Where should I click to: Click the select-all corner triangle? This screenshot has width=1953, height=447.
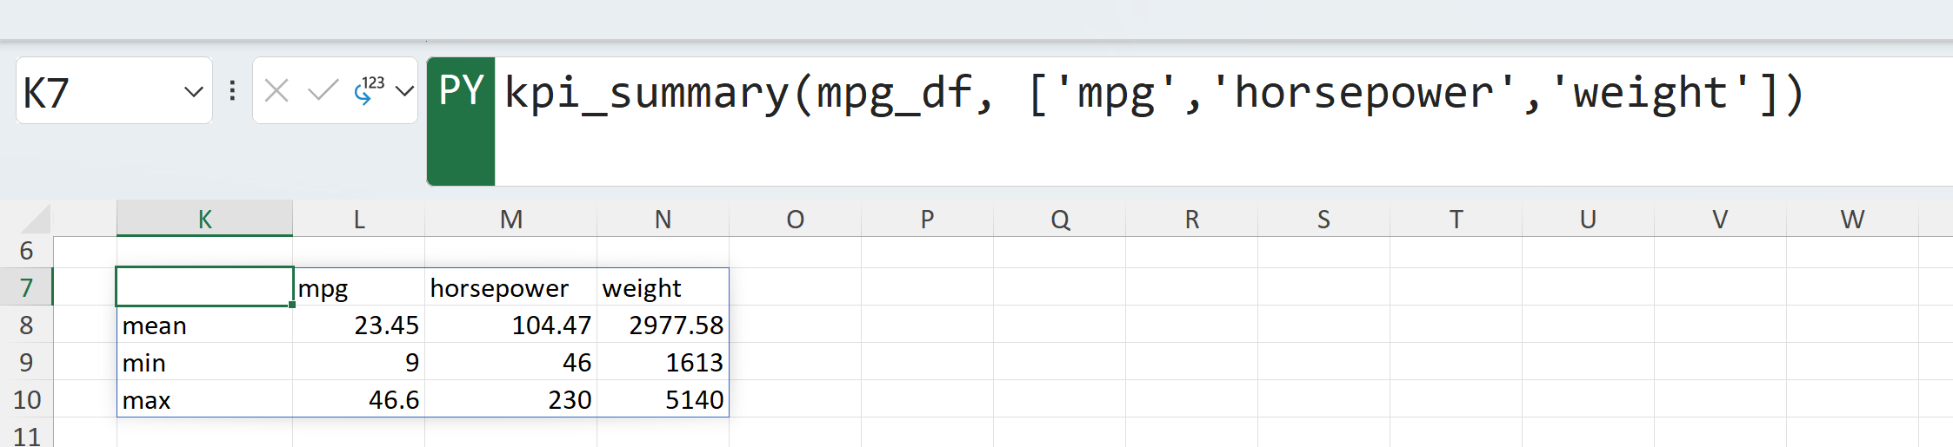[35, 218]
